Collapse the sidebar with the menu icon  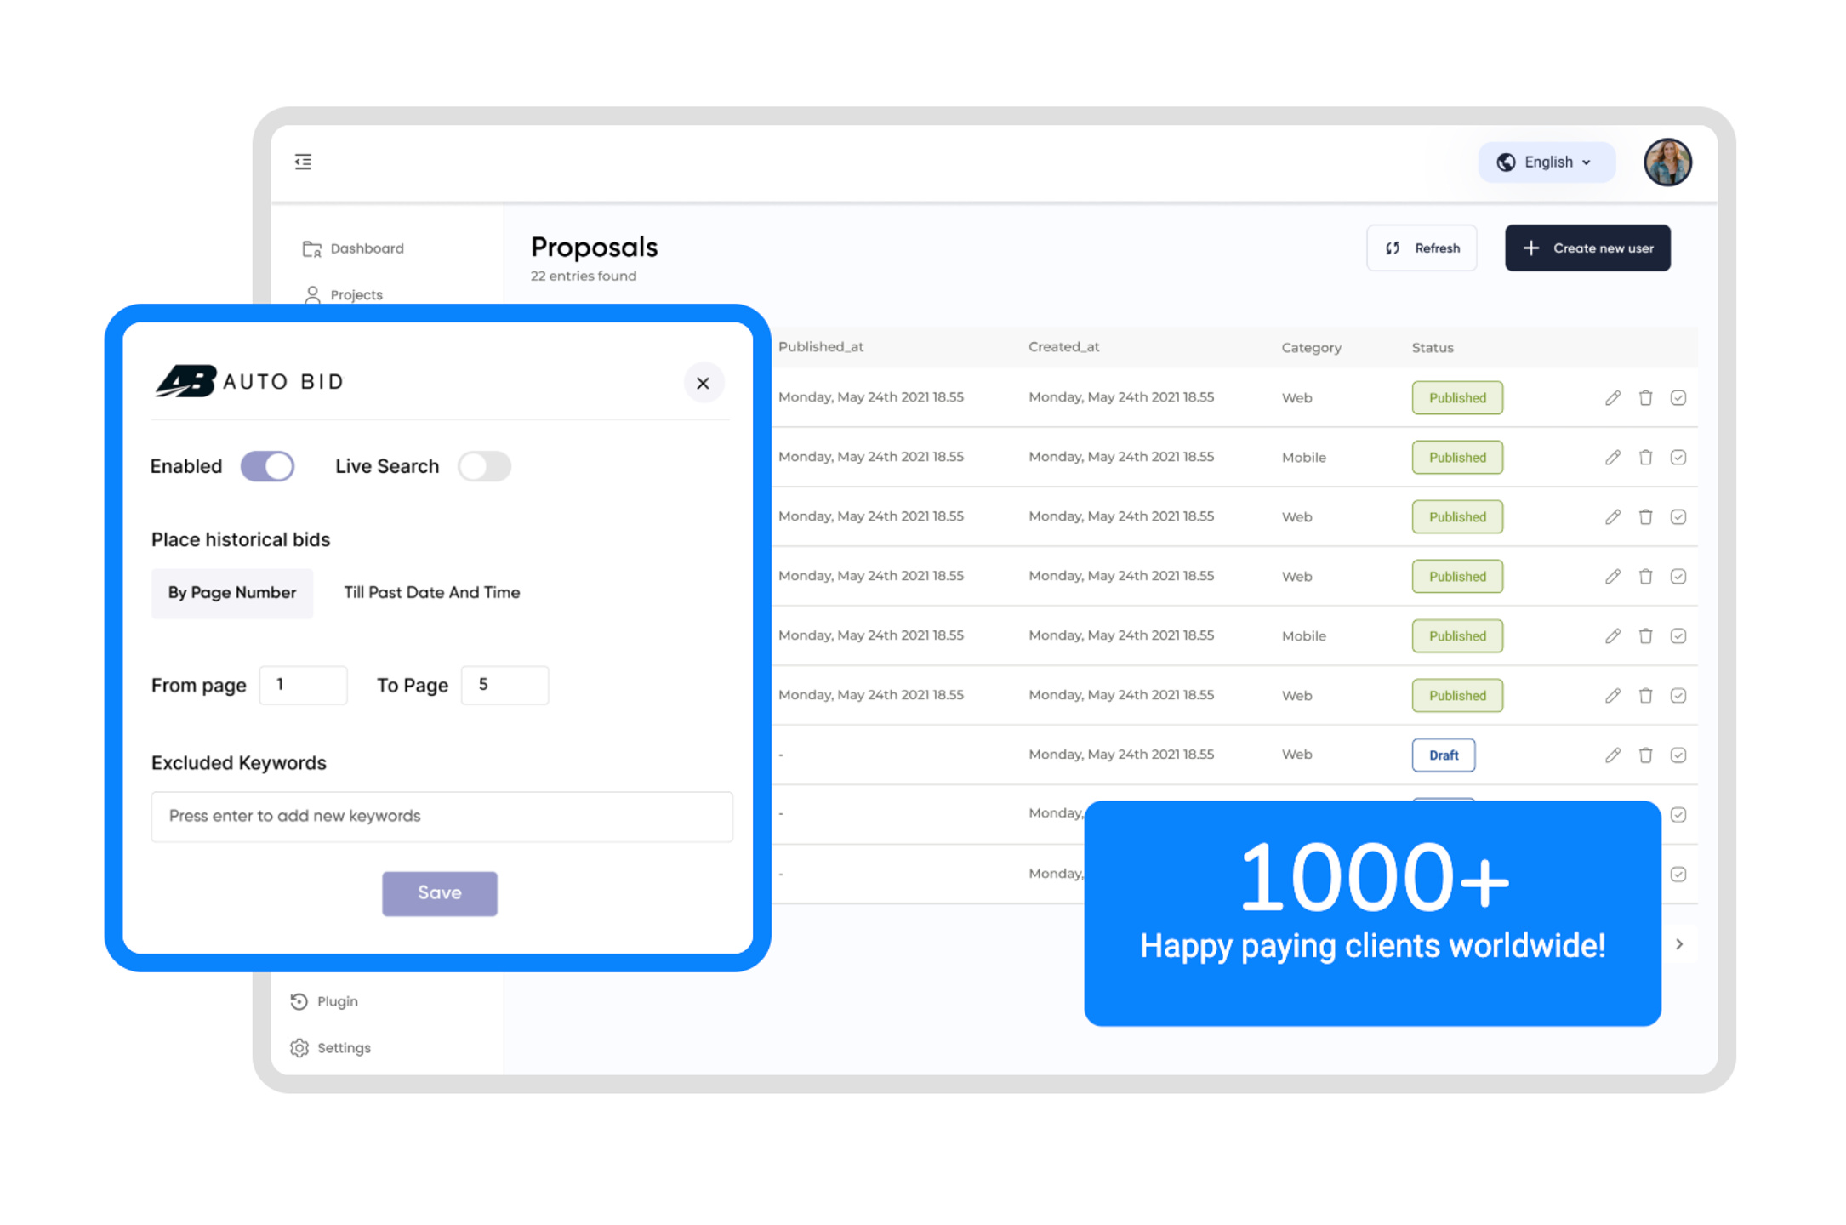(x=303, y=162)
